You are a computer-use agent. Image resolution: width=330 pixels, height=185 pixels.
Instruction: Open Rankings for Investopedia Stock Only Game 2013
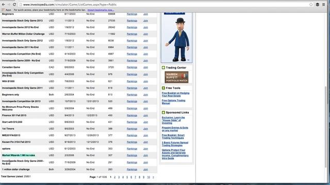132,21
